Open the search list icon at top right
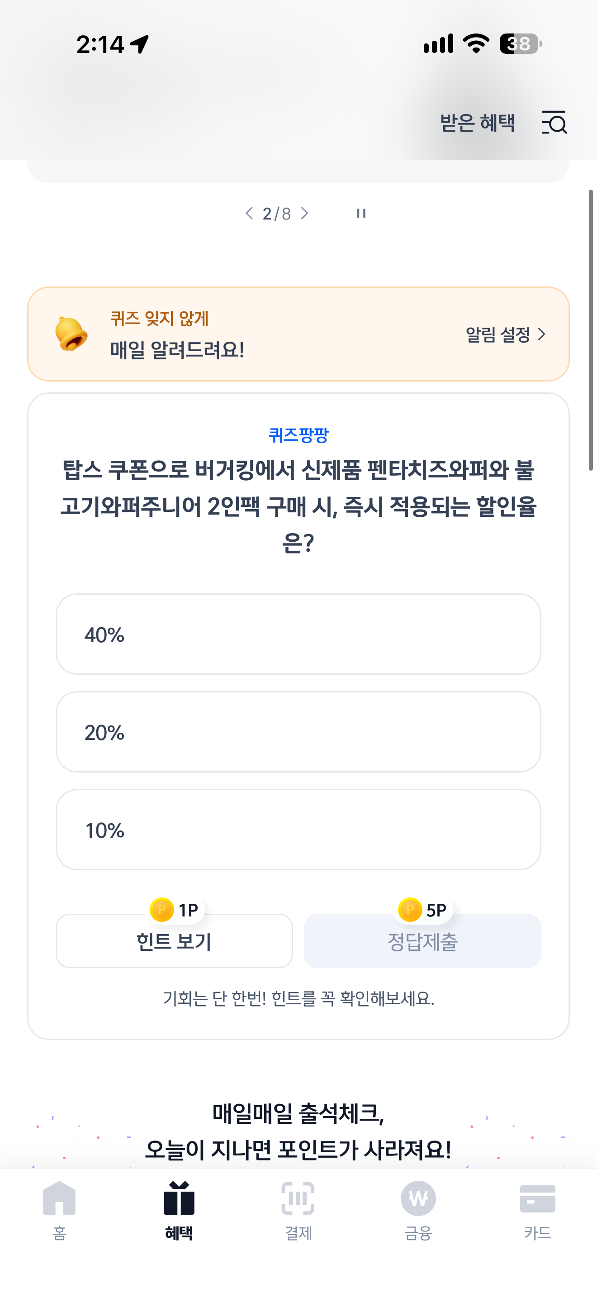Viewport: 597px width, 1298px height. pyautogui.click(x=554, y=123)
